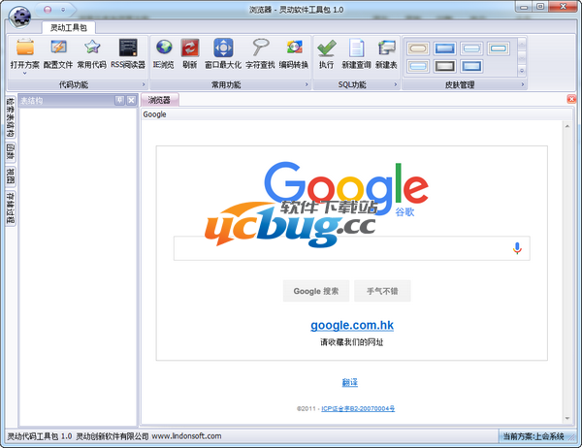
Task: Click the 打开方案 folder icon
Action: [25, 48]
